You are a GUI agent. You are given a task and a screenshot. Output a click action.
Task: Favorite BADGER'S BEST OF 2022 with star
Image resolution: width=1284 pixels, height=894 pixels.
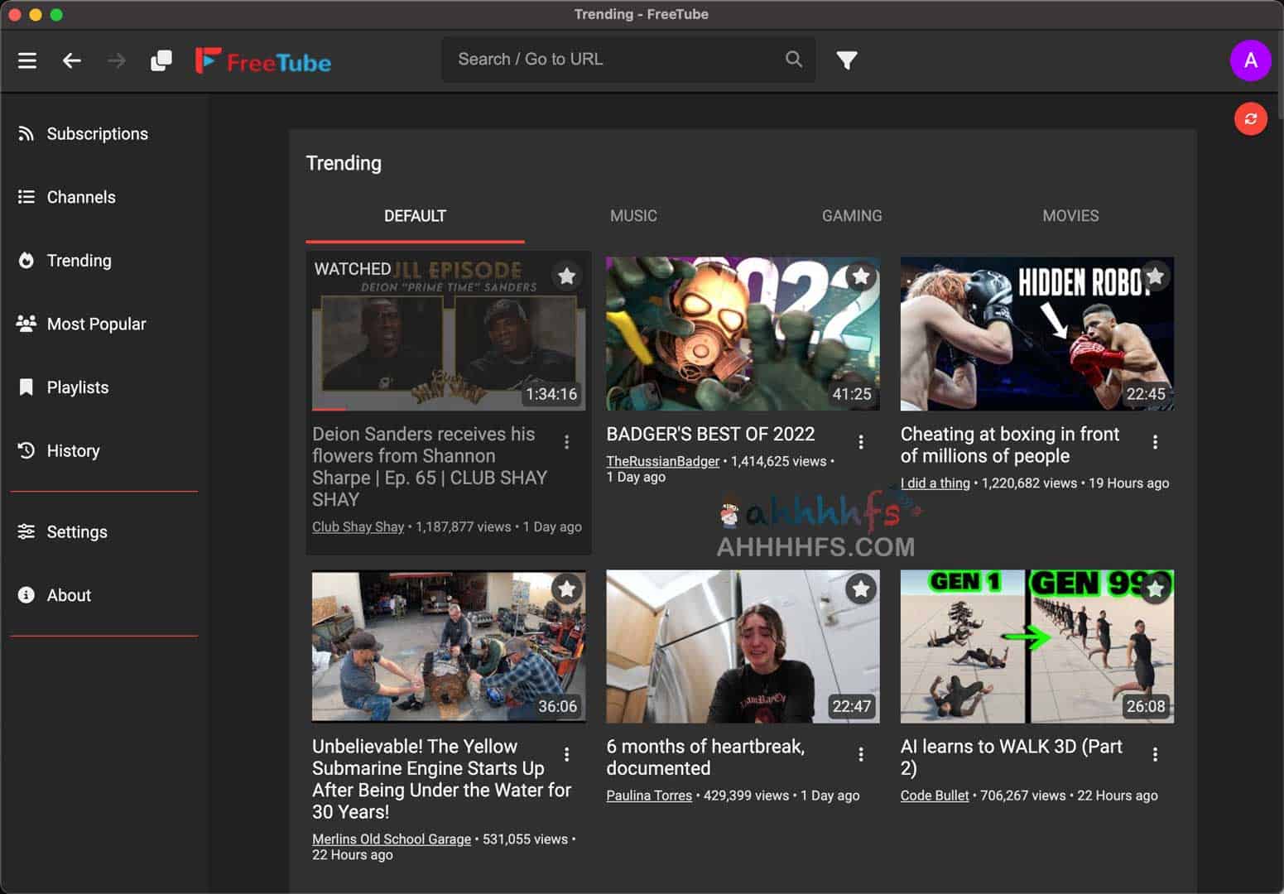[x=860, y=276]
